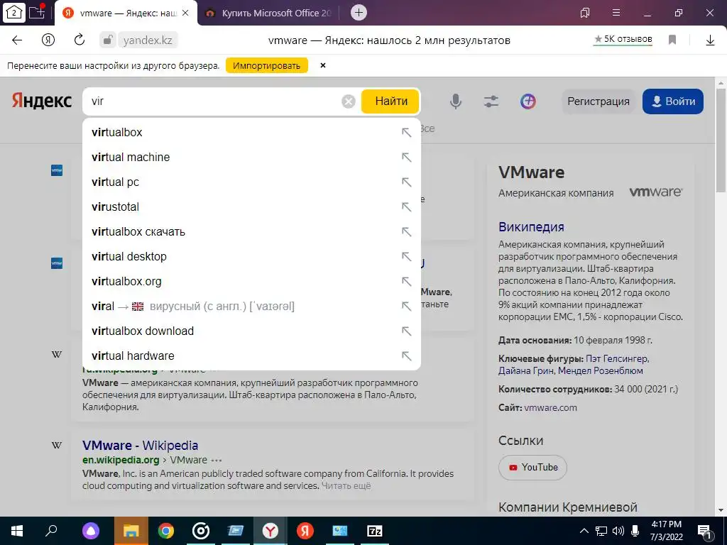The height and width of the screenshot is (545, 727).
Task: Click the YouTube link button
Action: tap(532, 467)
